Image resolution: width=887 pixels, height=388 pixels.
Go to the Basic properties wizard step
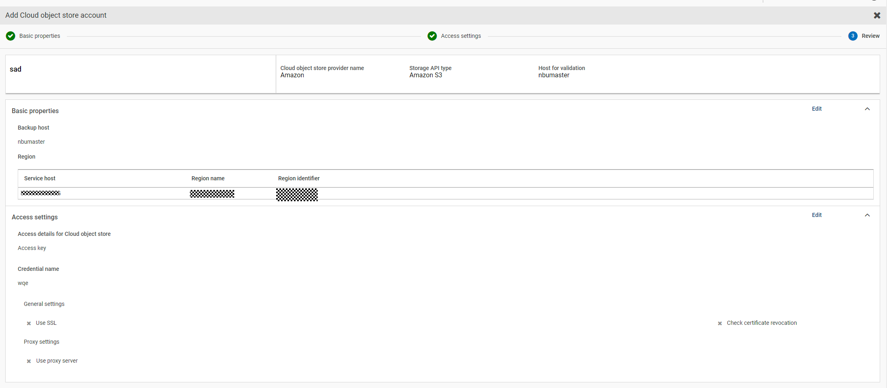point(40,36)
